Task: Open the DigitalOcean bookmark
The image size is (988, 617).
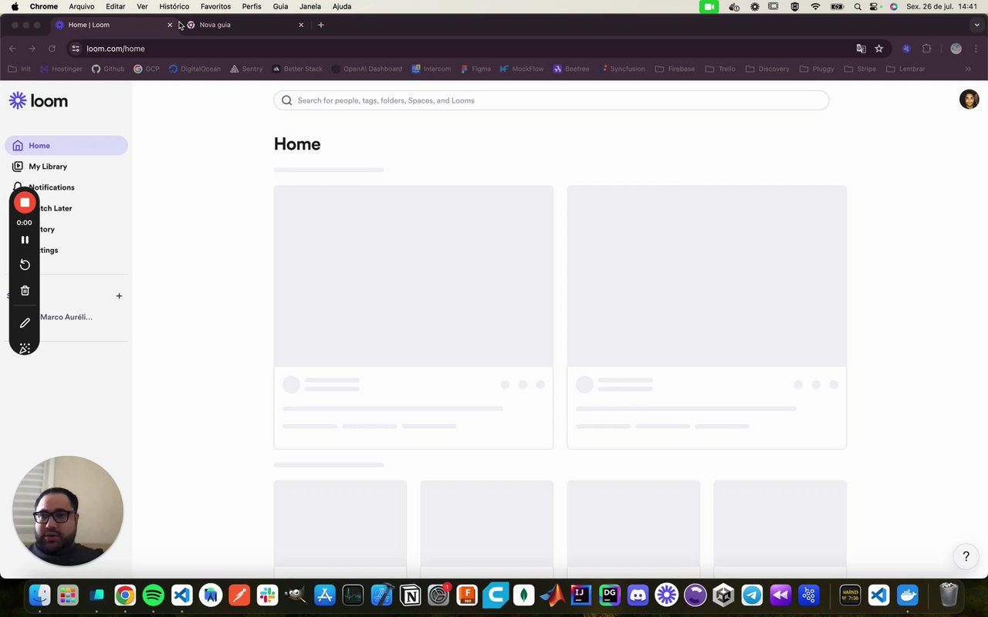Action: point(195,69)
